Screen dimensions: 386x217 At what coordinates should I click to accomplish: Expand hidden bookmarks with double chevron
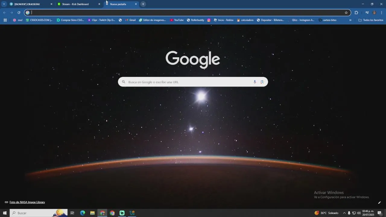click(x=350, y=20)
